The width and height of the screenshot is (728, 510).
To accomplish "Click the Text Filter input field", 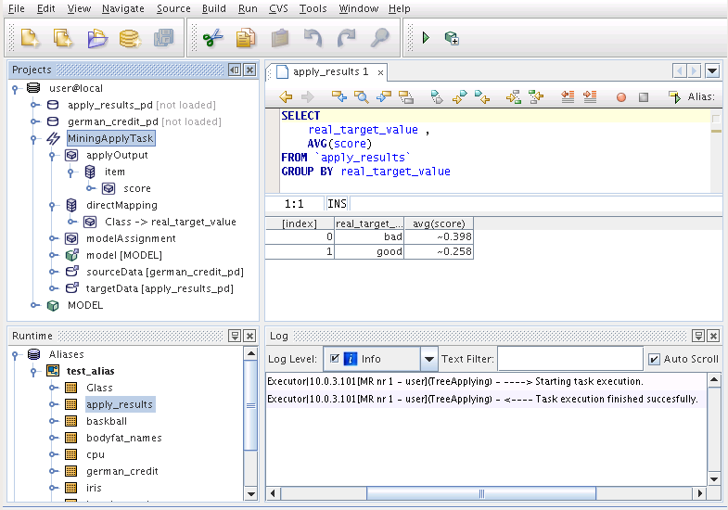I will click(569, 359).
